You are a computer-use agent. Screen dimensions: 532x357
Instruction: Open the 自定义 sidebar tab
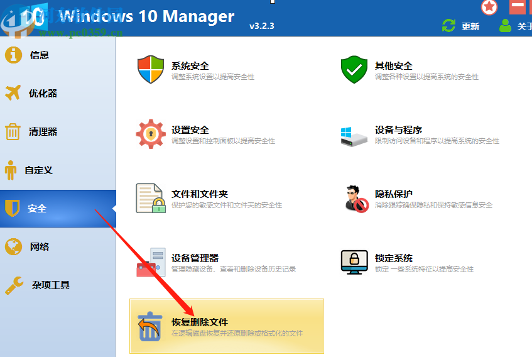click(58, 170)
